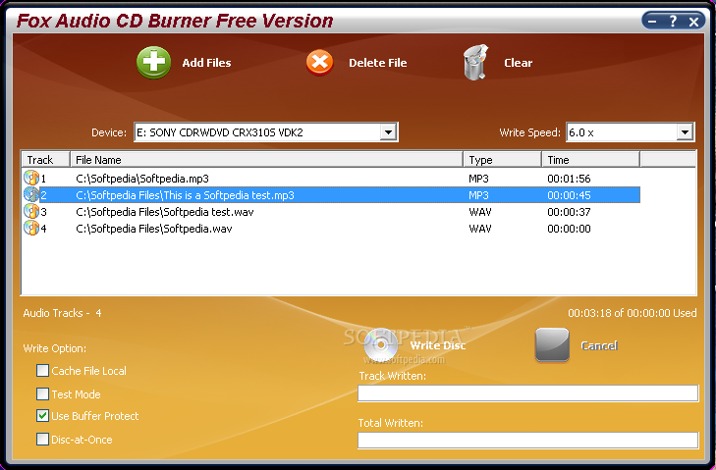Screen dimensions: 716x470
Task: Open the Device dropdown arrow
Action: 388,132
